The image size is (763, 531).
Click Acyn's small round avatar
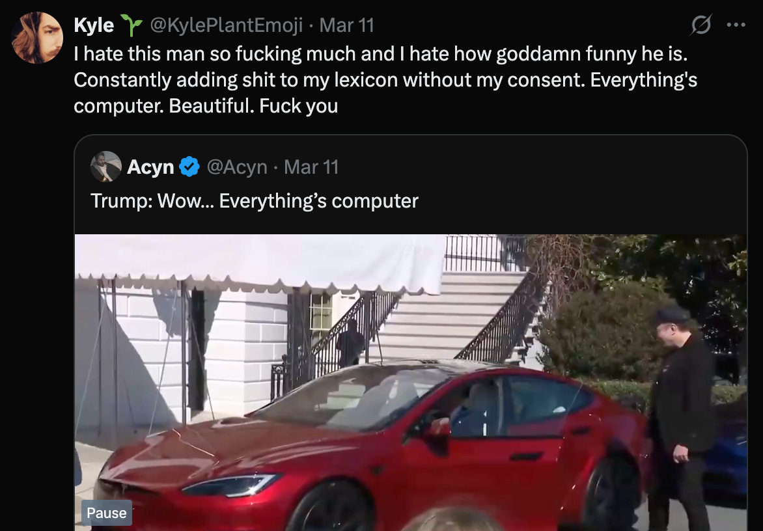point(105,167)
